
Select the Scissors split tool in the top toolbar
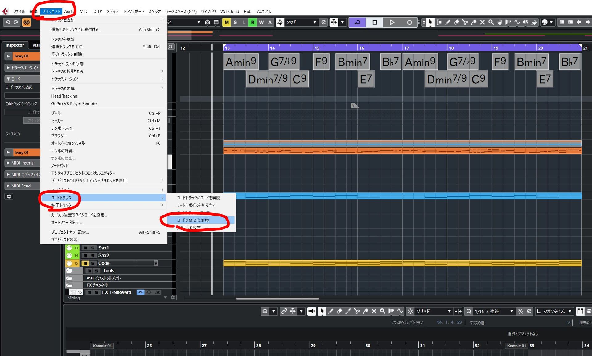(x=465, y=22)
